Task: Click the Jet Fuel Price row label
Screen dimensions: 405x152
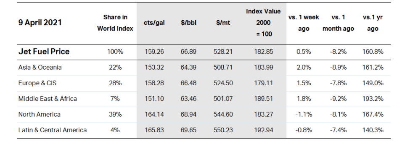Action: point(44,52)
